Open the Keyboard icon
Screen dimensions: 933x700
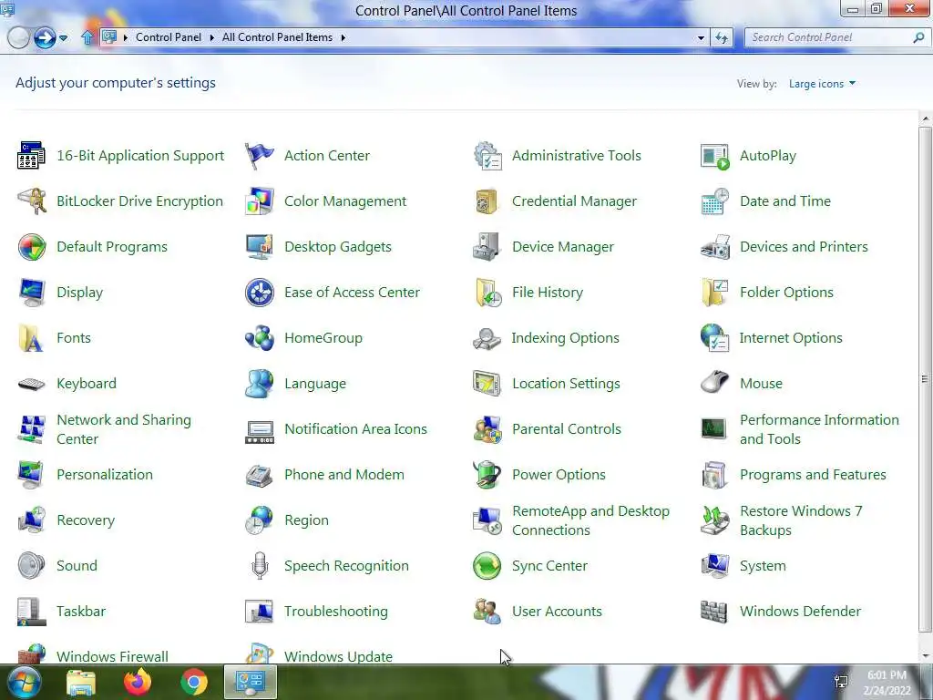coord(32,384)
